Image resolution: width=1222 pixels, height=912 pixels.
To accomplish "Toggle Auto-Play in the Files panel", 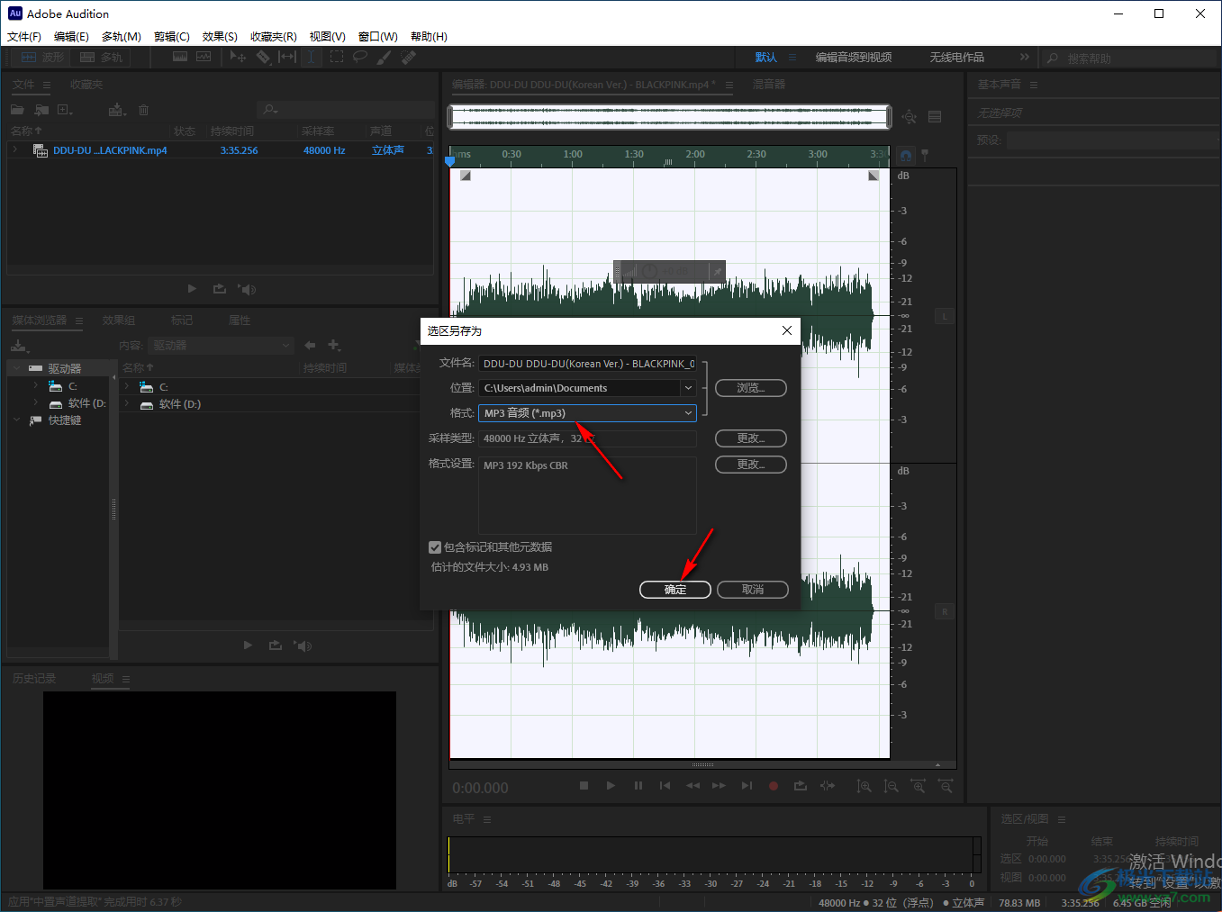I will (248, 289).
